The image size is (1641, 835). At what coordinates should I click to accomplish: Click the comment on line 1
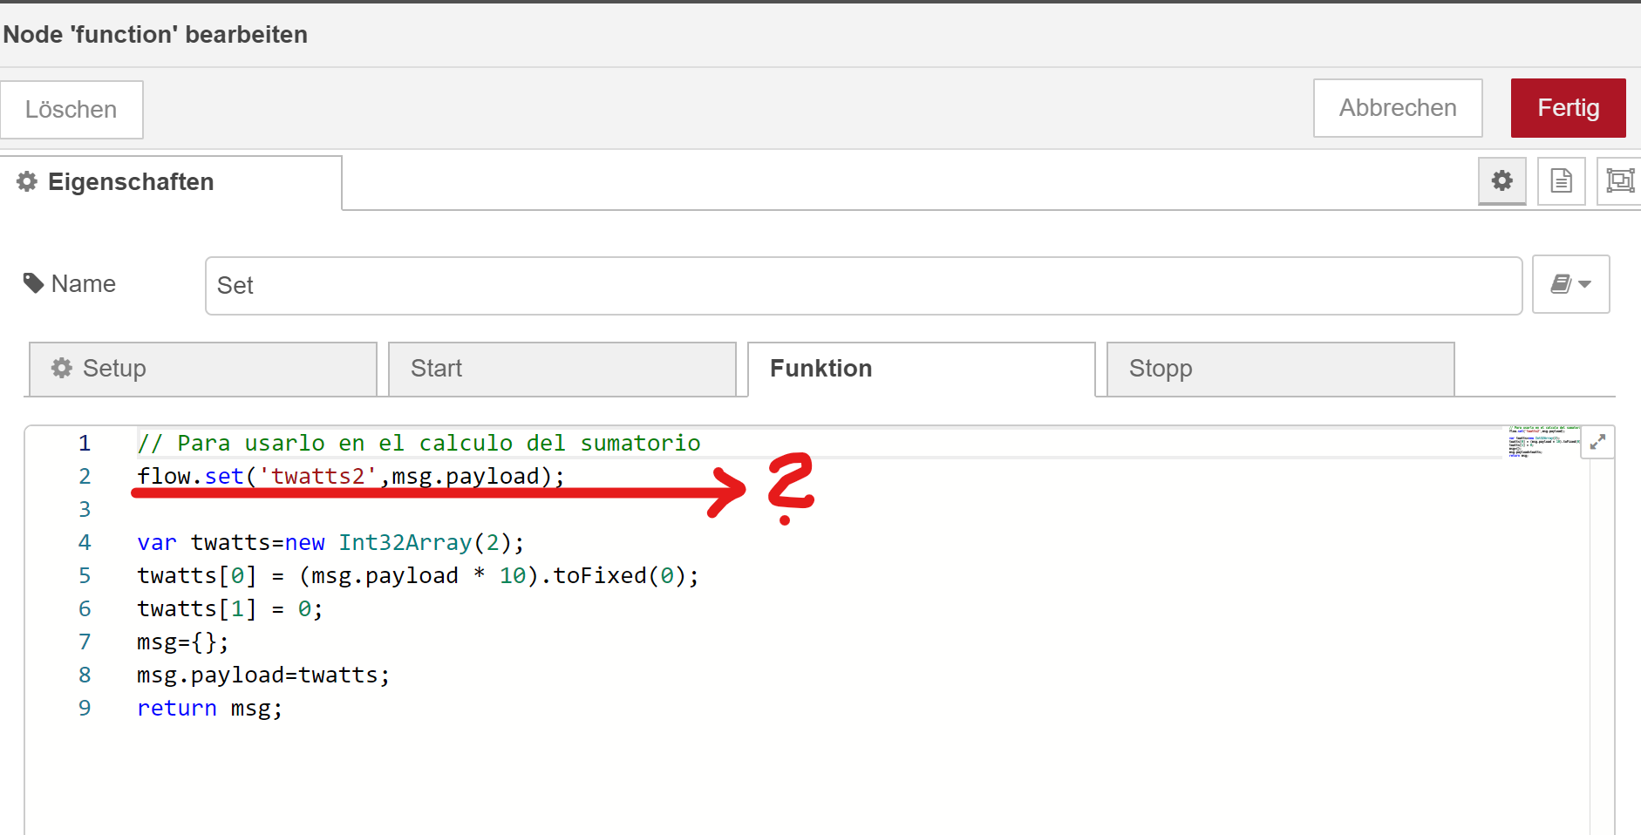[x=419, y=443]
